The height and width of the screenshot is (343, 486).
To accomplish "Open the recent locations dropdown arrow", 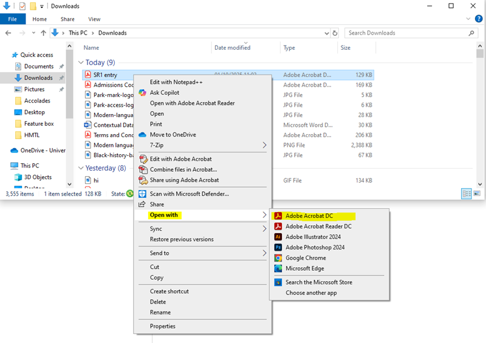I will click(x=33, y=33).
